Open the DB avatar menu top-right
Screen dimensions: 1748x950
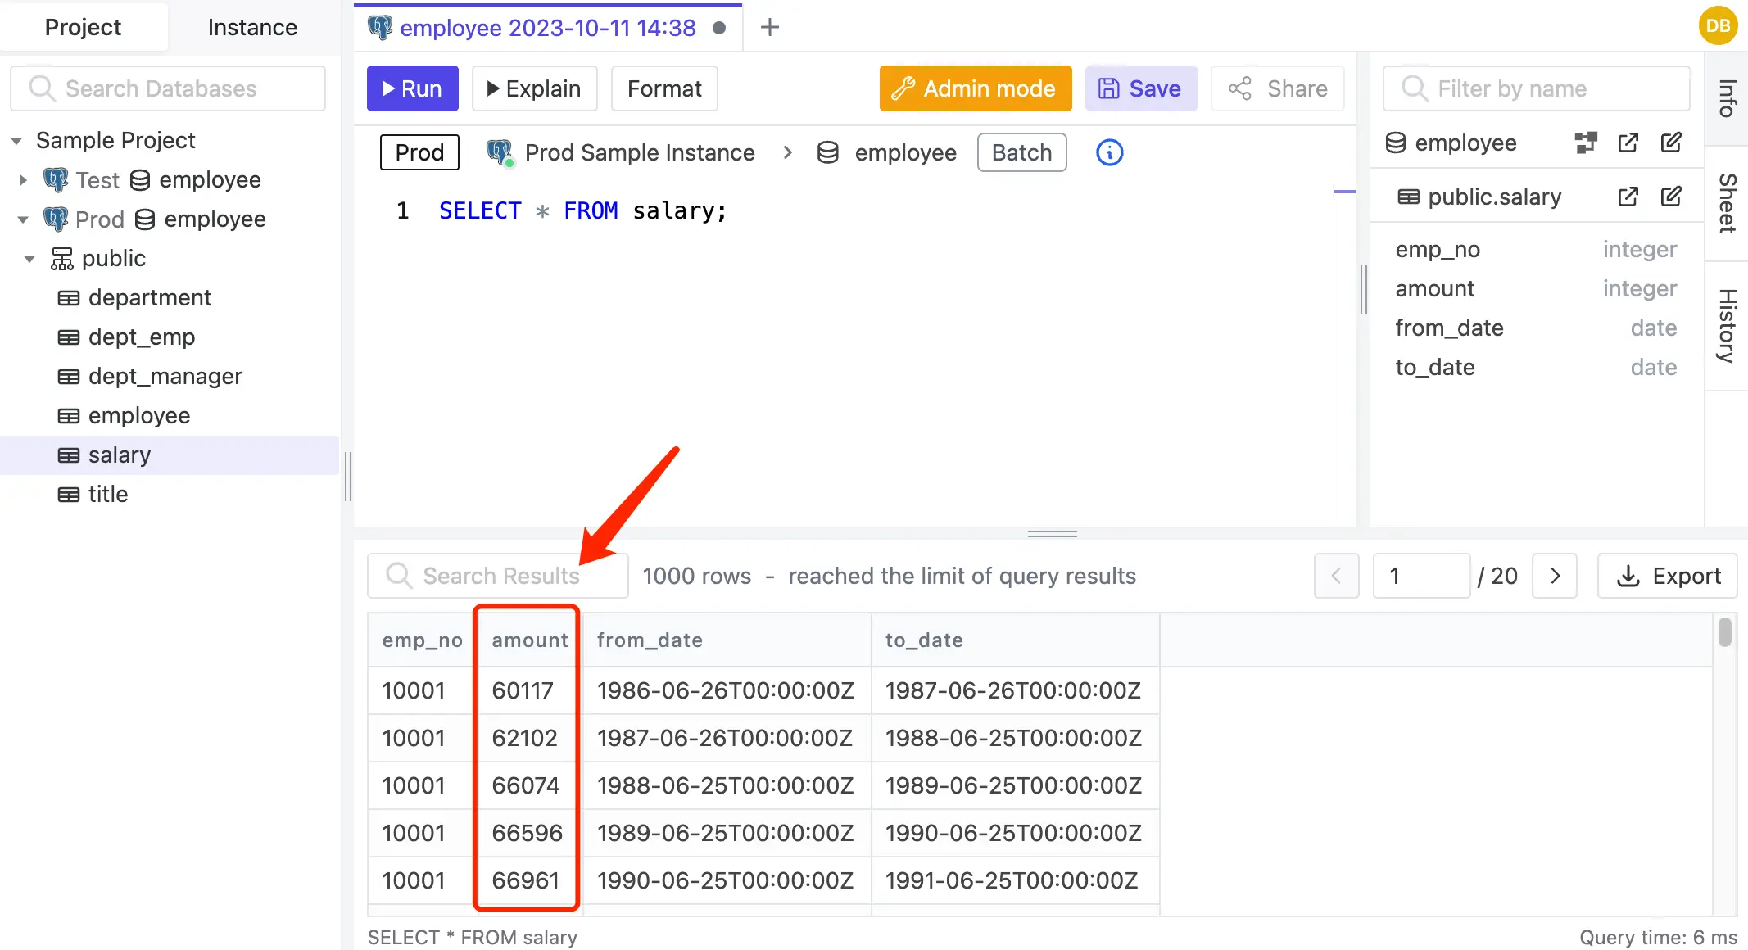[x=1718, y=25]
